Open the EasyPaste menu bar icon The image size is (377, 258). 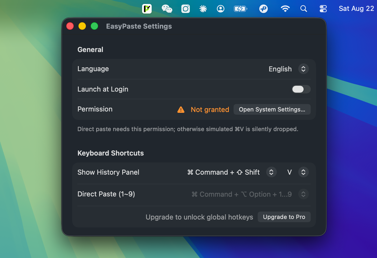click(x=147, y=9)
